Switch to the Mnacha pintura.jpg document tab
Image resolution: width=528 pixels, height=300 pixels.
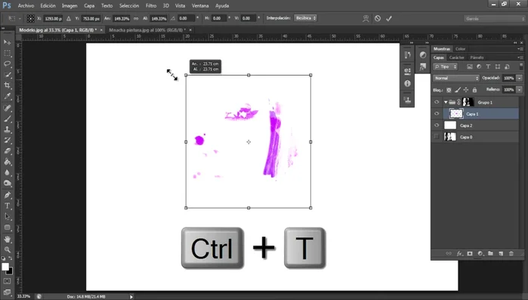click(x=147, y=30)
